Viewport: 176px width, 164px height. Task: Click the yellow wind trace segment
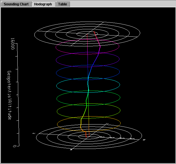81,123
